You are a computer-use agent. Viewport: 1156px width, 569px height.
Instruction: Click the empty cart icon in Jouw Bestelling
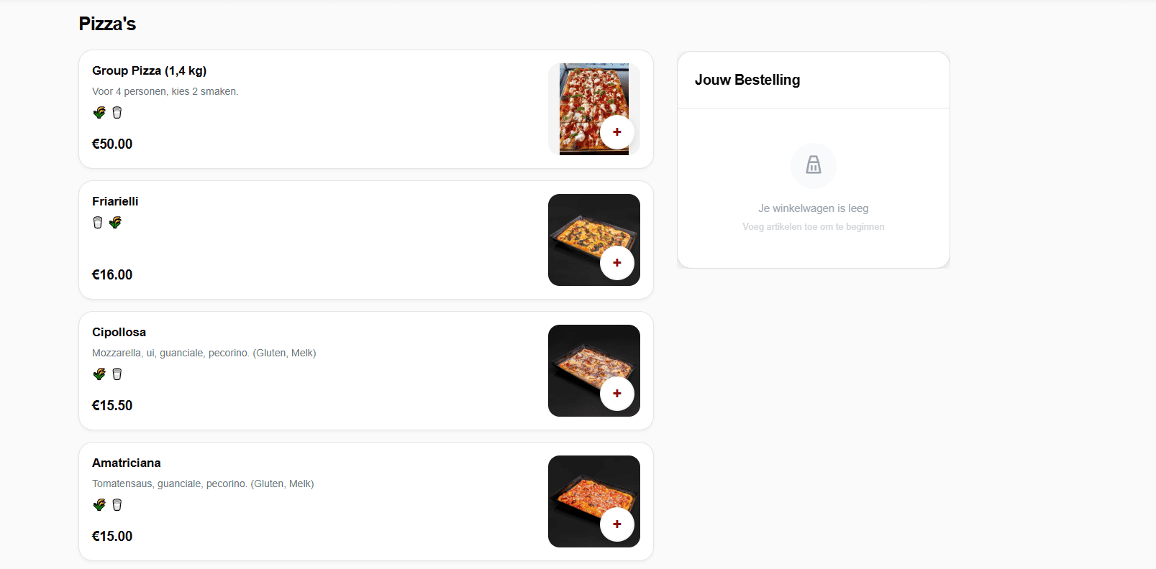(x=813, y=166)
